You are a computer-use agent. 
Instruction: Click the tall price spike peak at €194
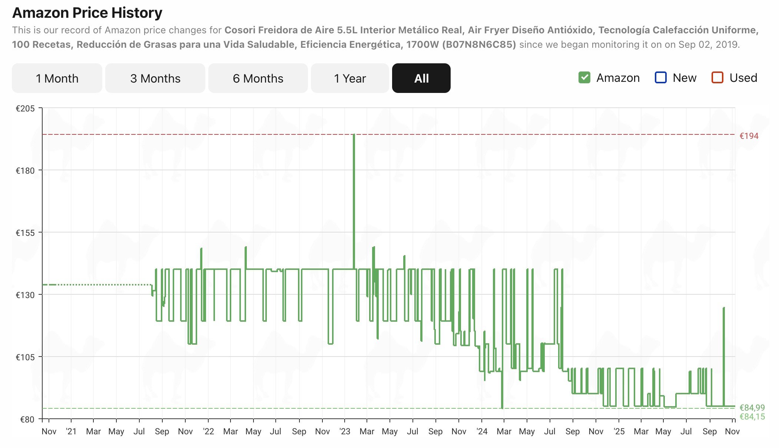(354, 136)
